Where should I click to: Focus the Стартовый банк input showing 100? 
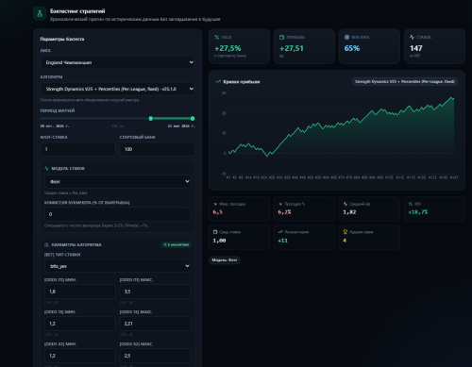click(157, 149)
